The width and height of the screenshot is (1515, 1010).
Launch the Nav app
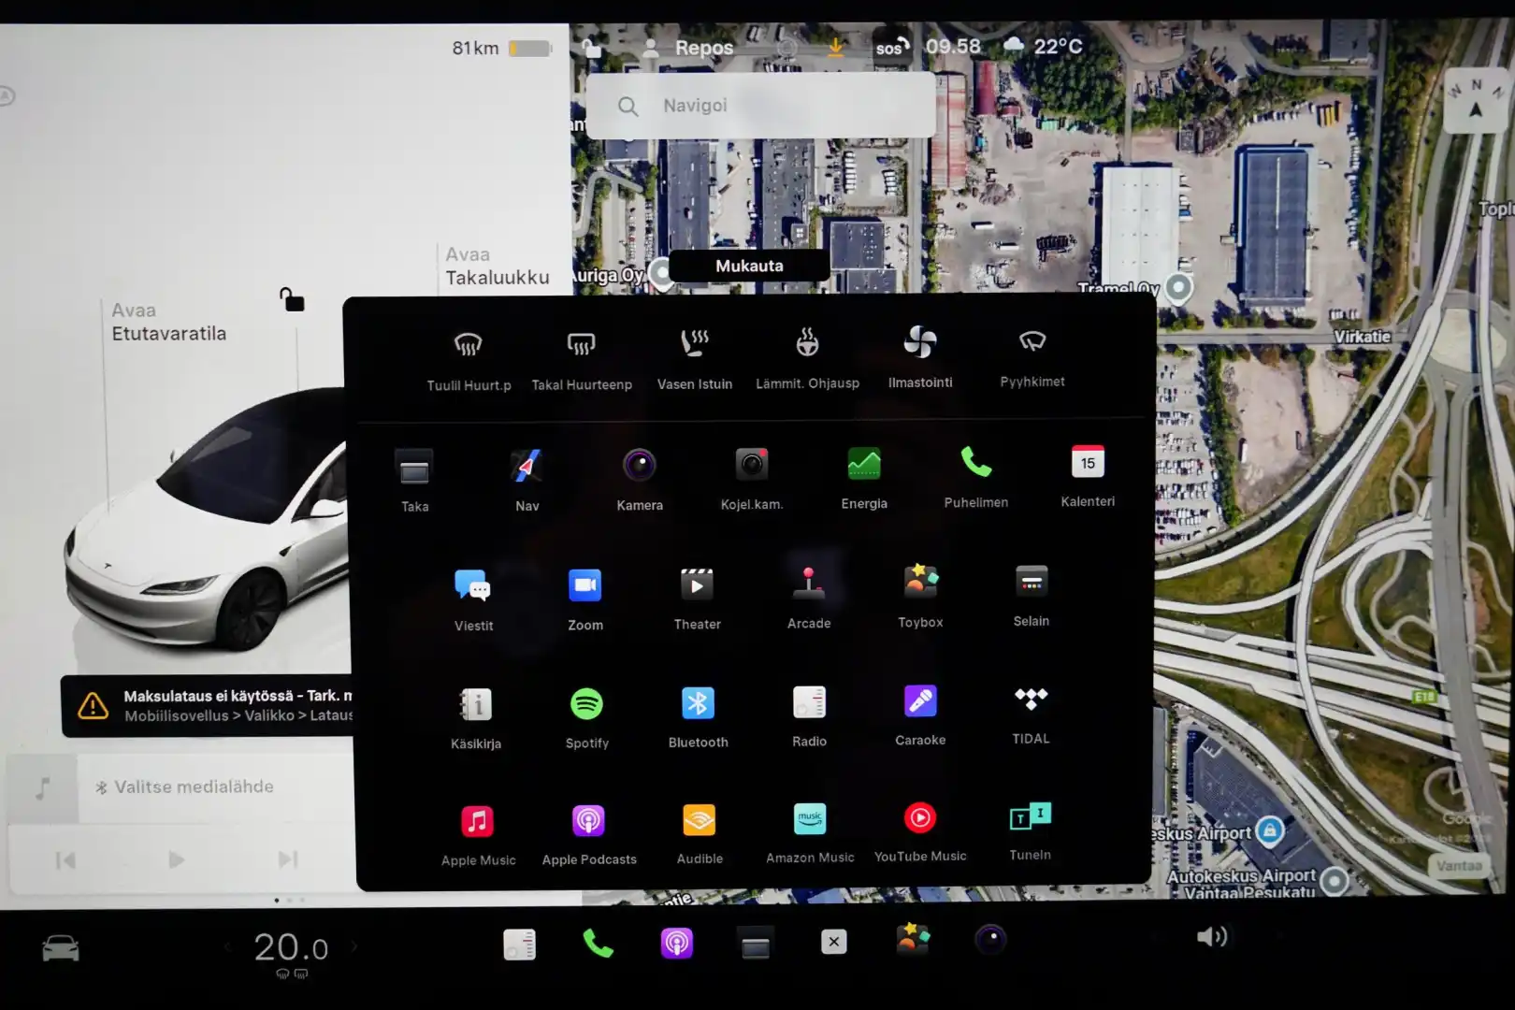click(527, 480)
